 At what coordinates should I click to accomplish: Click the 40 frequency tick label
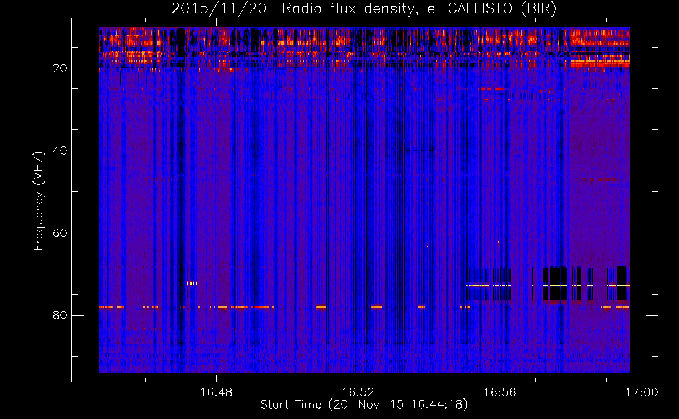(x=60, y=150)
